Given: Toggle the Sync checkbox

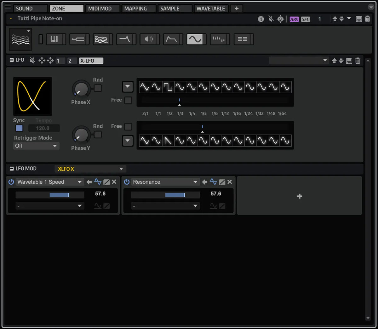Looking at the screenshot, I should (19, 128).
